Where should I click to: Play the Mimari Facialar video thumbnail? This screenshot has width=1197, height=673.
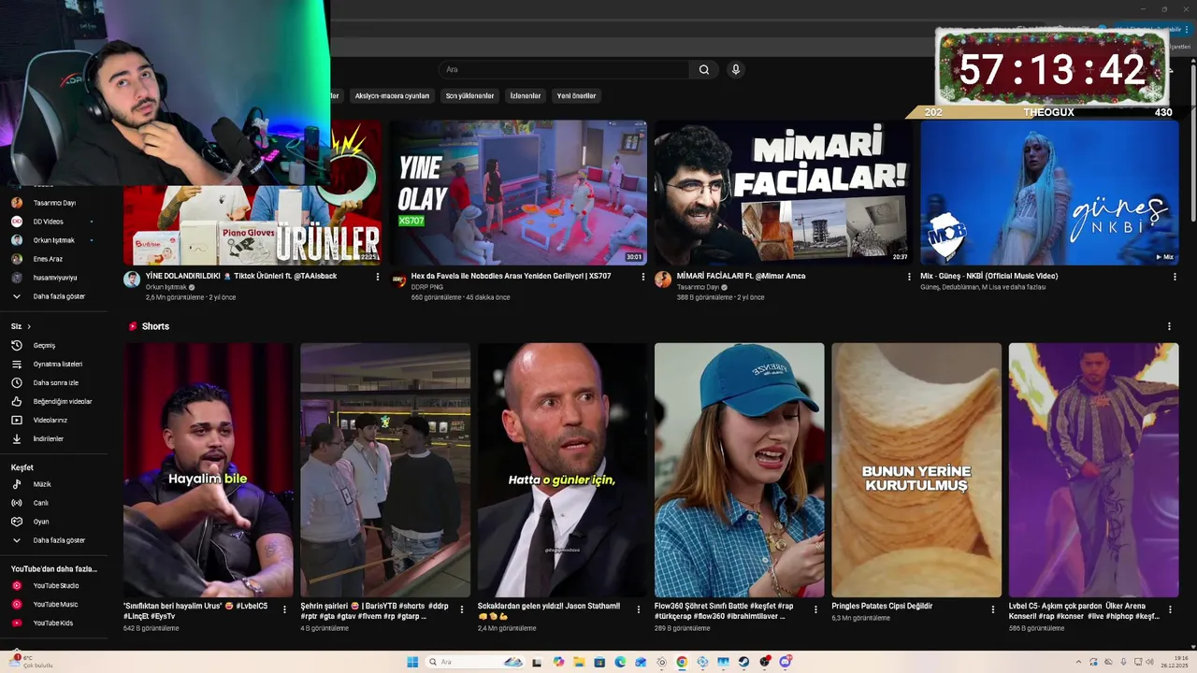click(x=784, y=193)
